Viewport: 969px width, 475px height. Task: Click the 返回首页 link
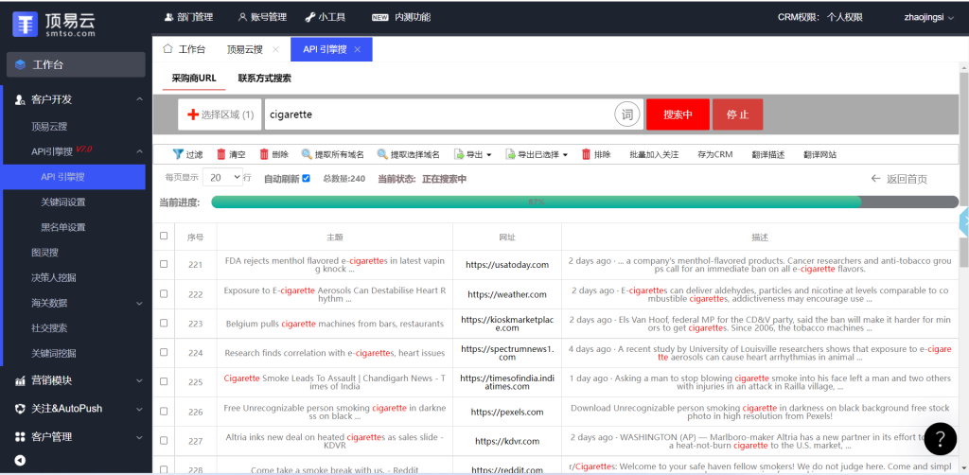click(899, 179)
